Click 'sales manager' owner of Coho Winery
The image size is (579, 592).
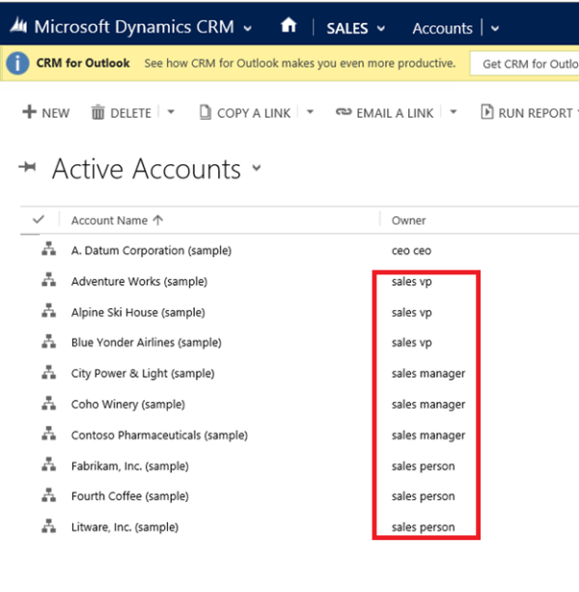pyautogui.click(x=428, y=405)
